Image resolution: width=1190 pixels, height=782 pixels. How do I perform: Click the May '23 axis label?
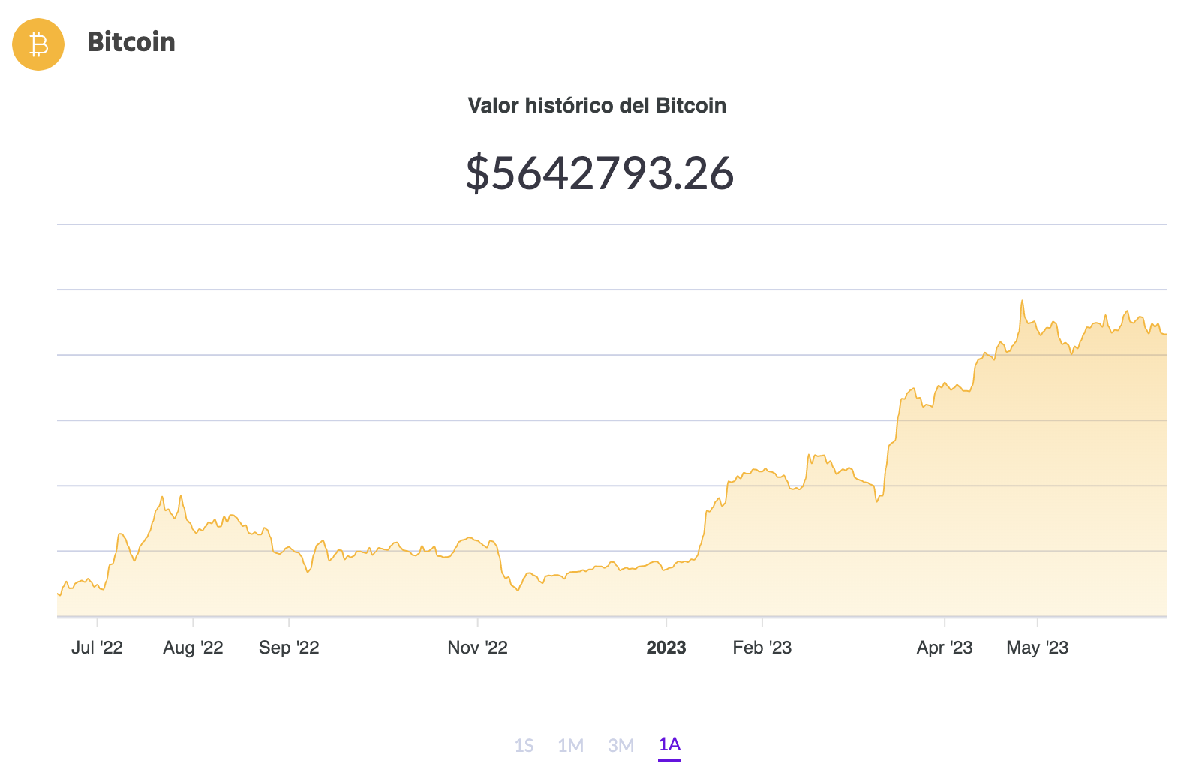[x=1038, y=648]
